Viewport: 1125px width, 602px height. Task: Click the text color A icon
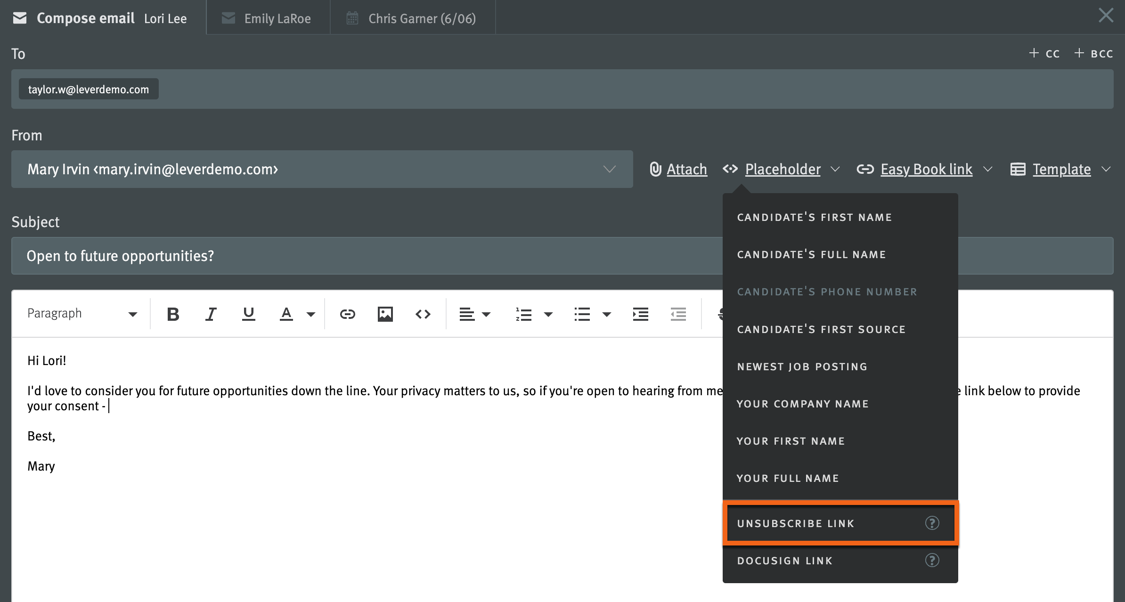point(286,314)
